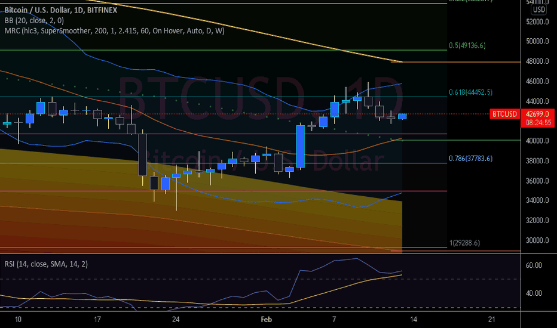
Task: Click the 30000.0 price axis label
Action: [x=537, y=240]
